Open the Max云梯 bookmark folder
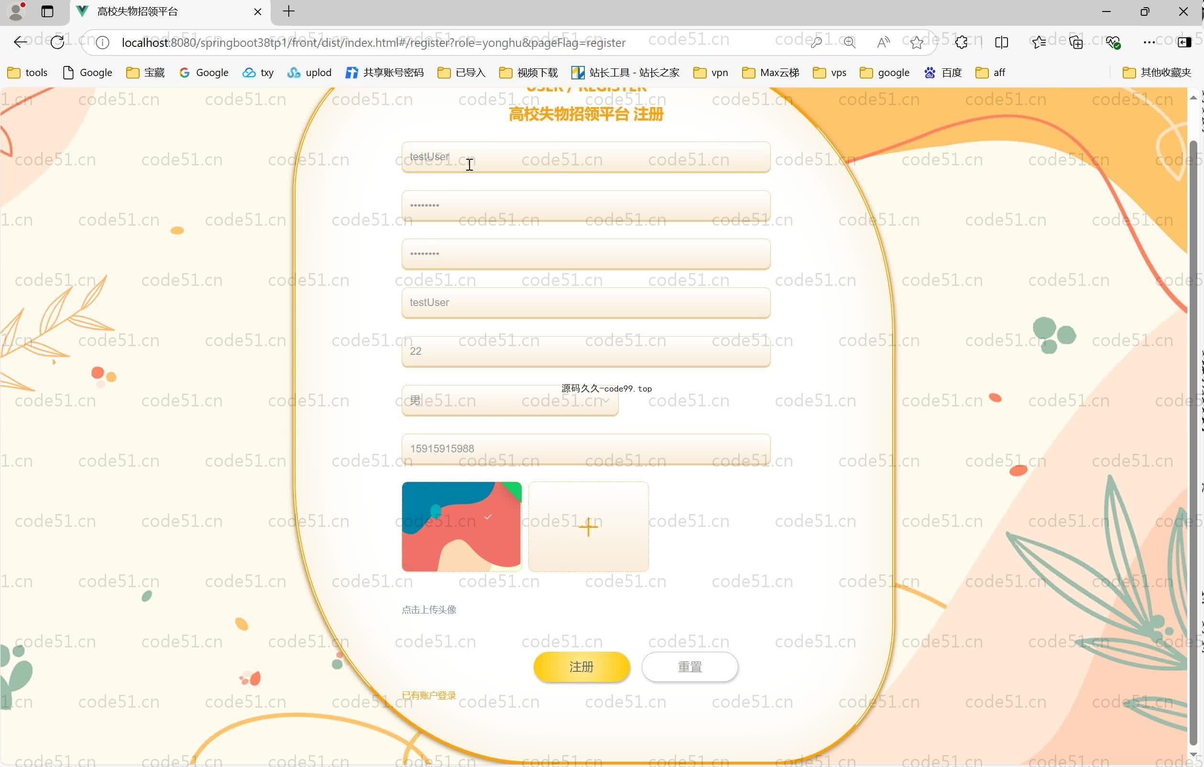This screenshot has height=767, width=1204. [770, 73]
